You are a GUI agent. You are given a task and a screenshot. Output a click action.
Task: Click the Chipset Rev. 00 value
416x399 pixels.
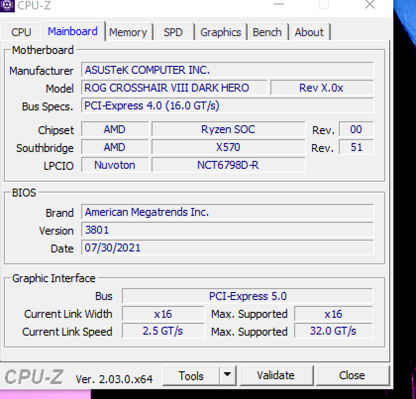(356, 129)
